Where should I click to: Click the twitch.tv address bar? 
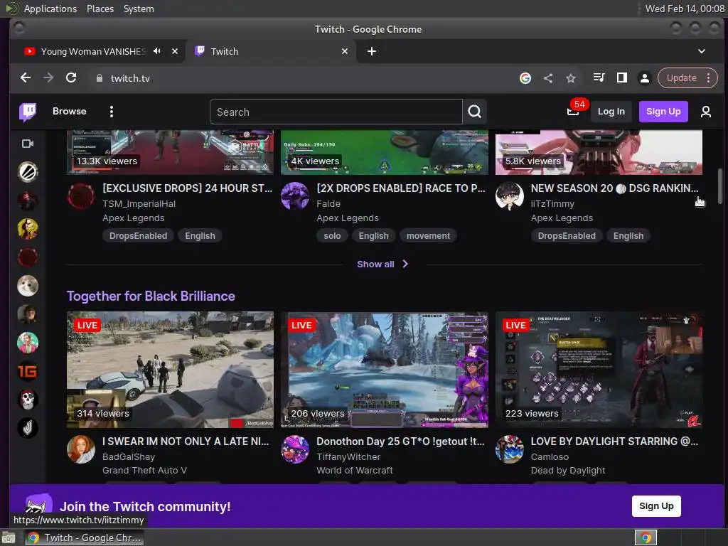[301, 78]
